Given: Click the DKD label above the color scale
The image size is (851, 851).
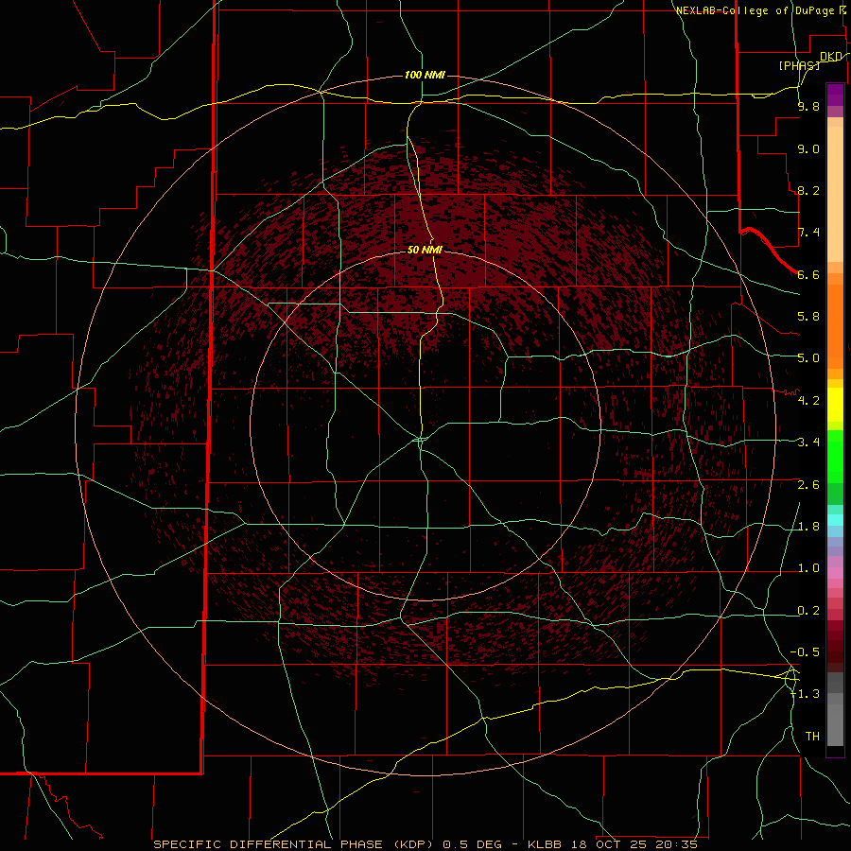Looking at the screenshot, I should pos(831,57).
